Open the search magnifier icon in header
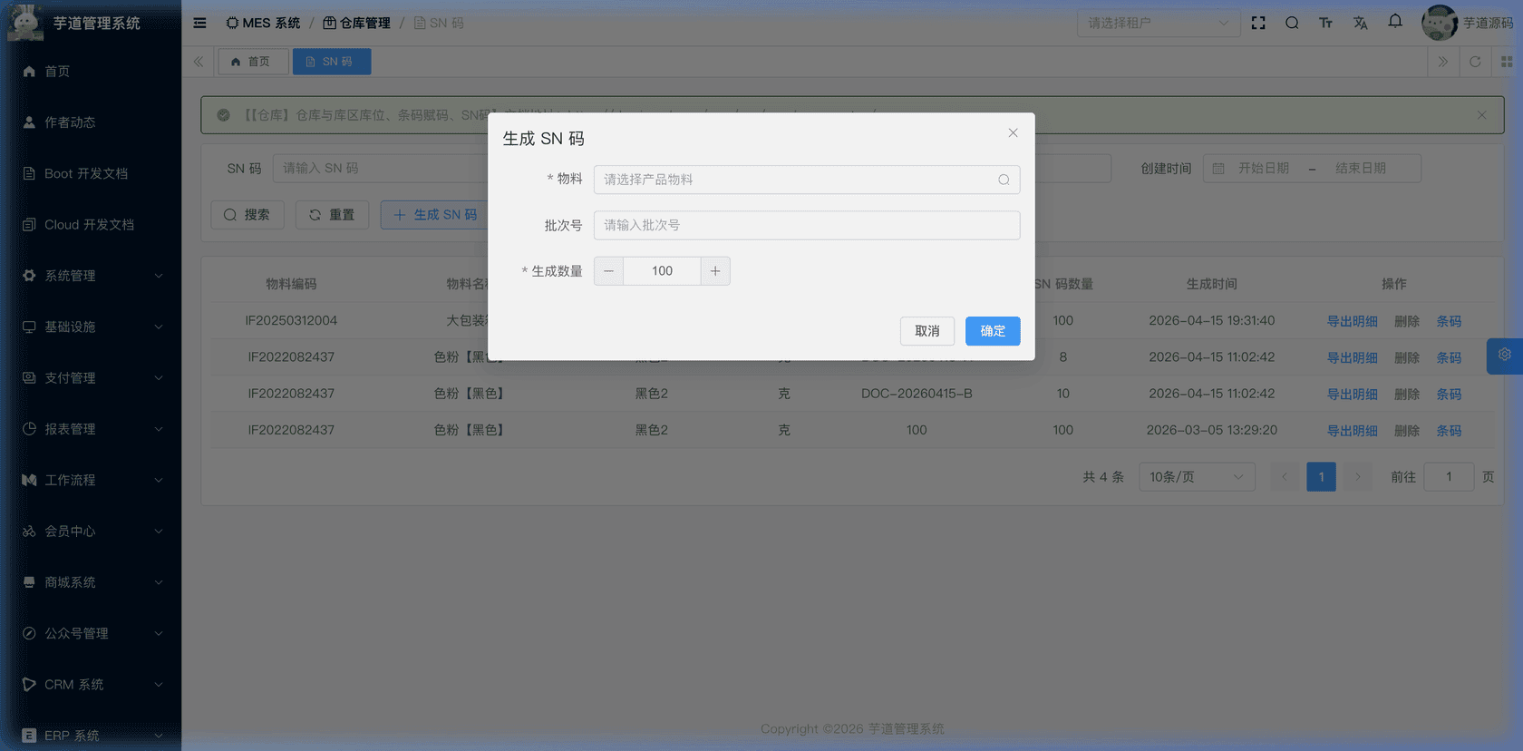This screenshot has width=1523, height=751. click(x=1292, y=23)
